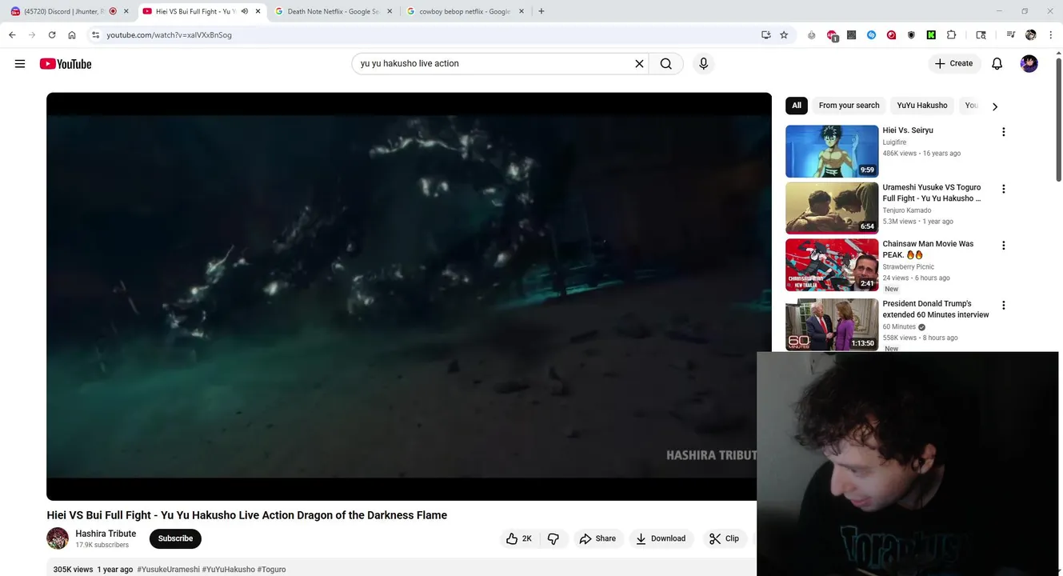The height and width of the screenshot is (576, 1063).
Task: Click the #YusukeUrameshi hashtag
Action: click(169, 570)
